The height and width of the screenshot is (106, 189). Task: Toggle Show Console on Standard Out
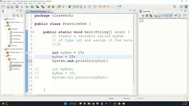click(167, 16)
